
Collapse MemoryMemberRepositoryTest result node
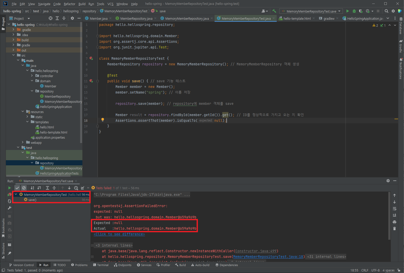tap(16, 195)
